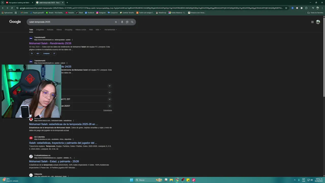Open the Facebook bookmark

(90, 13)
